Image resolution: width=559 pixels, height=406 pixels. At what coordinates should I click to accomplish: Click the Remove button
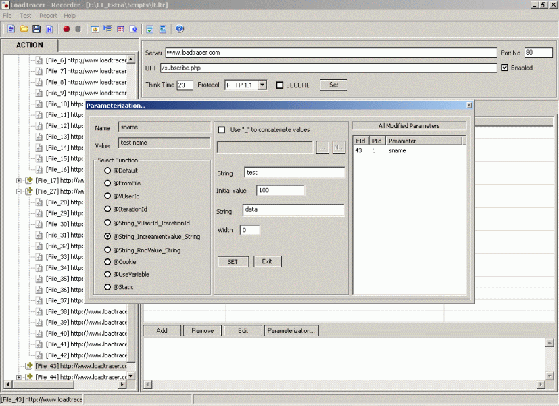(x=202, y=331)
